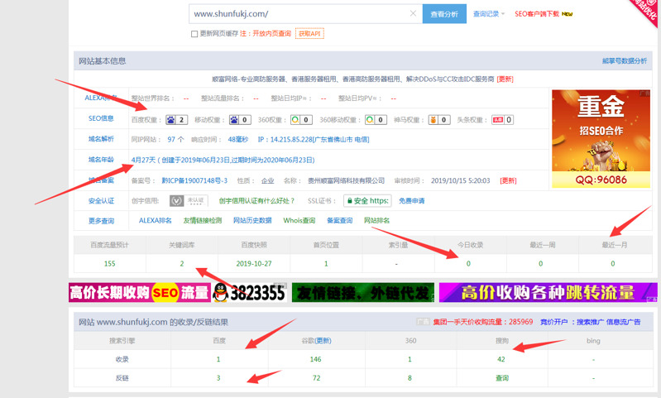Click the Baidu weight paw badge
Screen dimensions: 661x398
pyautogui.click(x=176, y=120)
